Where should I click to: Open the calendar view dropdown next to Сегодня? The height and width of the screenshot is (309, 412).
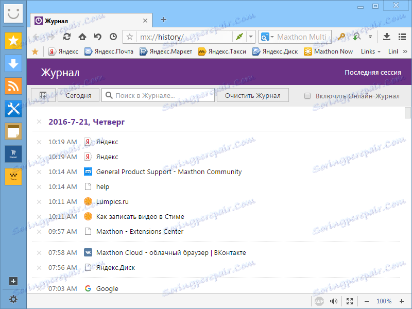coord(43,95)
